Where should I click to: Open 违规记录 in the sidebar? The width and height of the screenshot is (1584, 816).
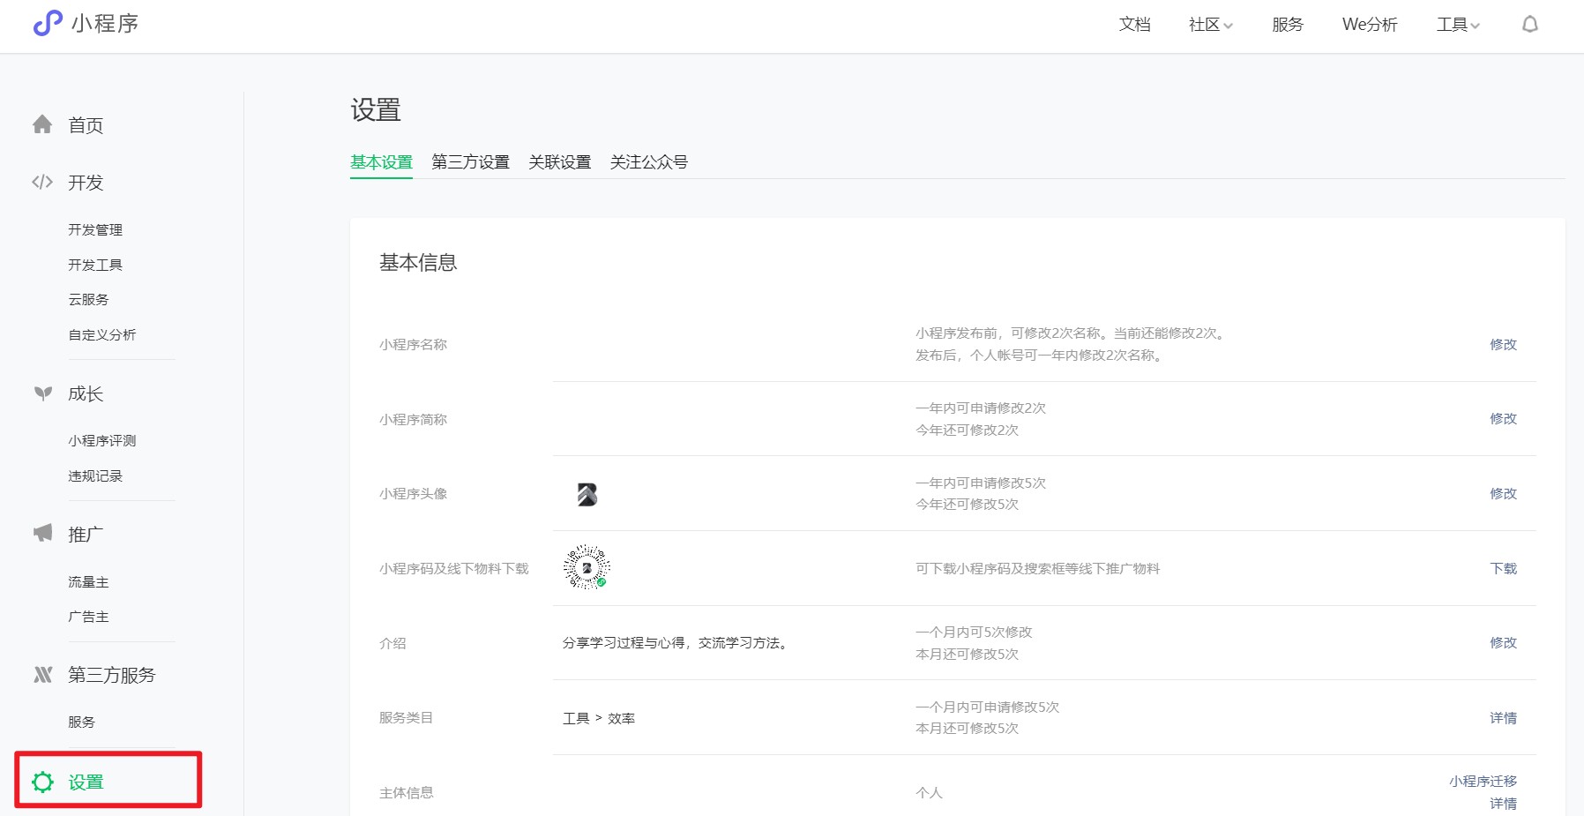point(95,475)
